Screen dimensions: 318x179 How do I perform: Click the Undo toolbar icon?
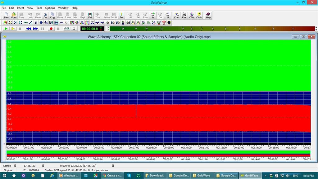point(30,16)
